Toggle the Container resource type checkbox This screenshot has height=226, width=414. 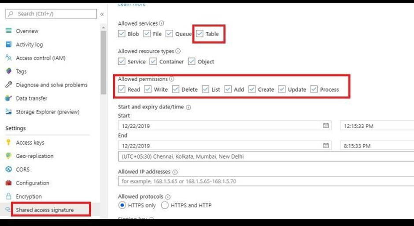coord(153,62)
